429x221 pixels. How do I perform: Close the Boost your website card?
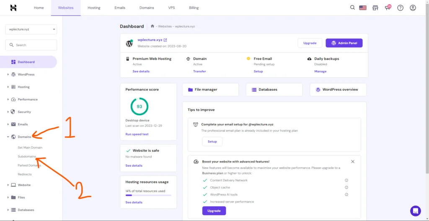353,162
